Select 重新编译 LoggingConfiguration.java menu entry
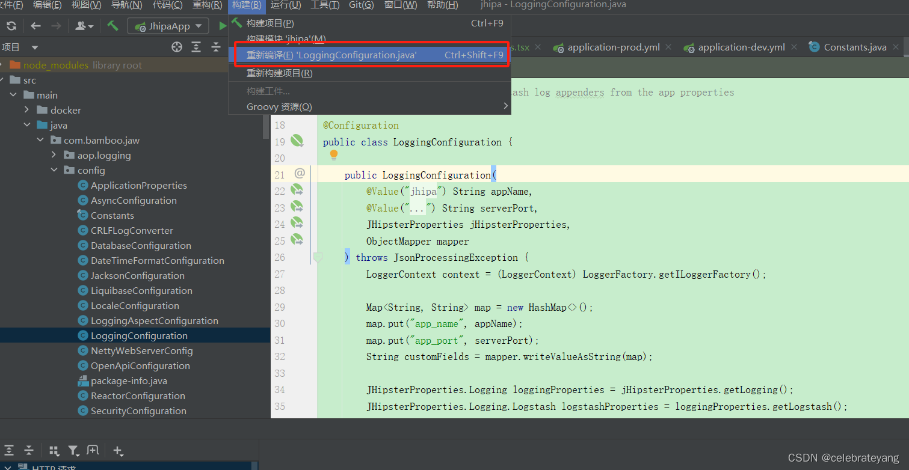This screenshot has height=470, width=909. [369, 55]
